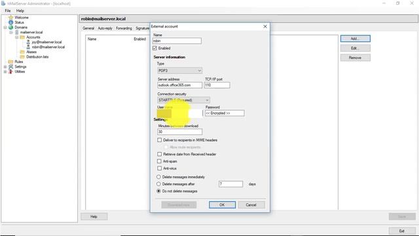Expand the Settings tree node
This screenshot has height=236, width=419.
(x=5, y=67)
